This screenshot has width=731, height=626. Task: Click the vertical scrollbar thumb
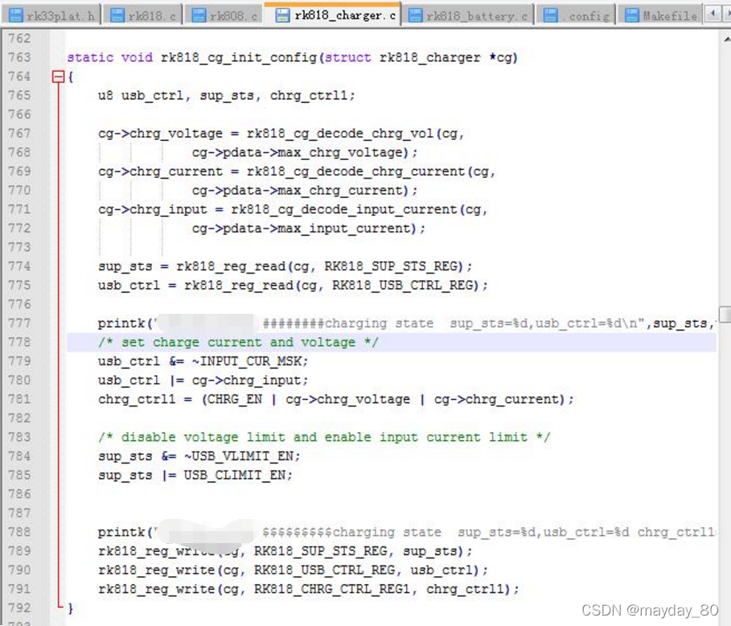(725, 314)
